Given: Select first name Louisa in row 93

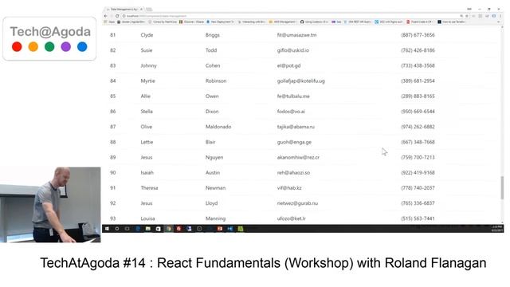Looking at the screenshot, I should [147, 218].
